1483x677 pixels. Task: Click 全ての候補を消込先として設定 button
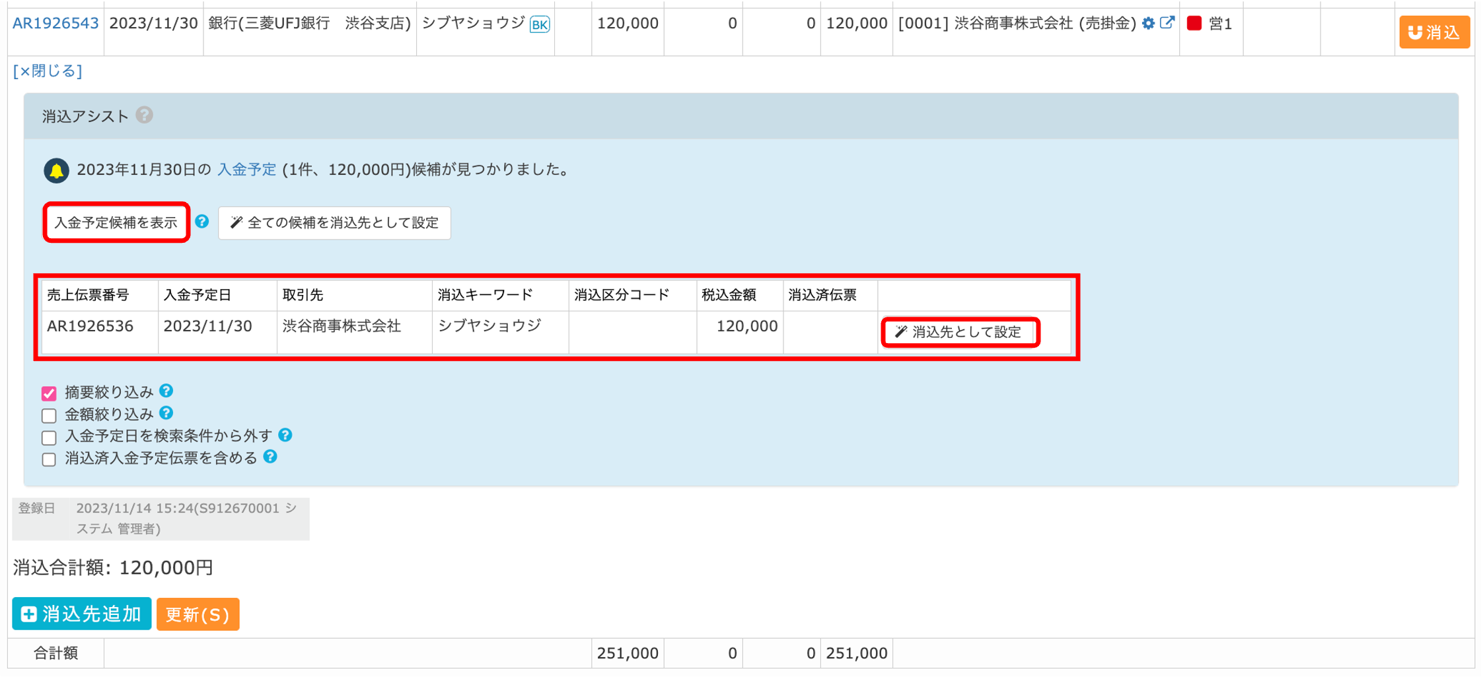[334, 223]
